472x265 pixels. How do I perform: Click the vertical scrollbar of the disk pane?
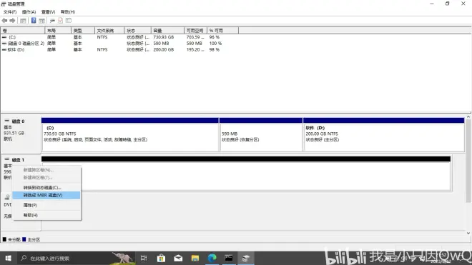(x=468, y=174)
